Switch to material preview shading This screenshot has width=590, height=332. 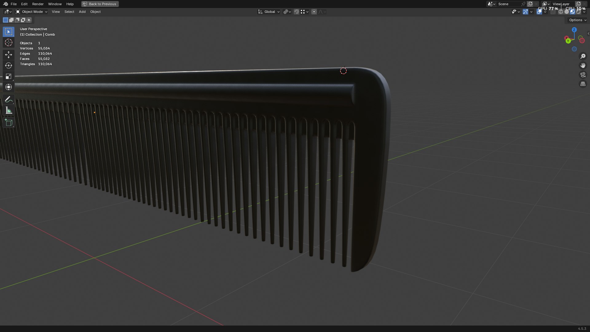[x=572, y=12]
